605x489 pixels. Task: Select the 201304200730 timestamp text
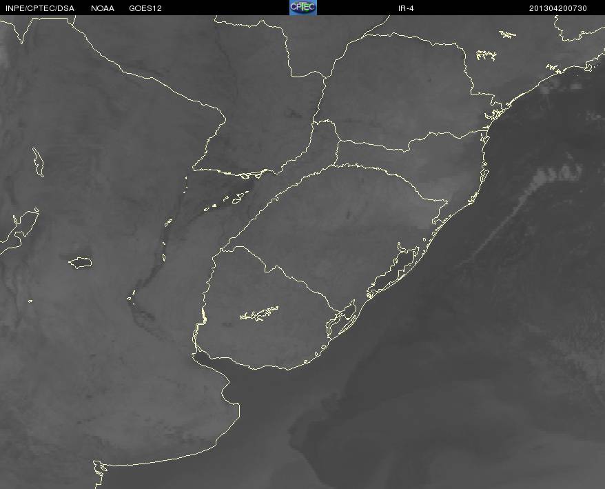point(558,8)
